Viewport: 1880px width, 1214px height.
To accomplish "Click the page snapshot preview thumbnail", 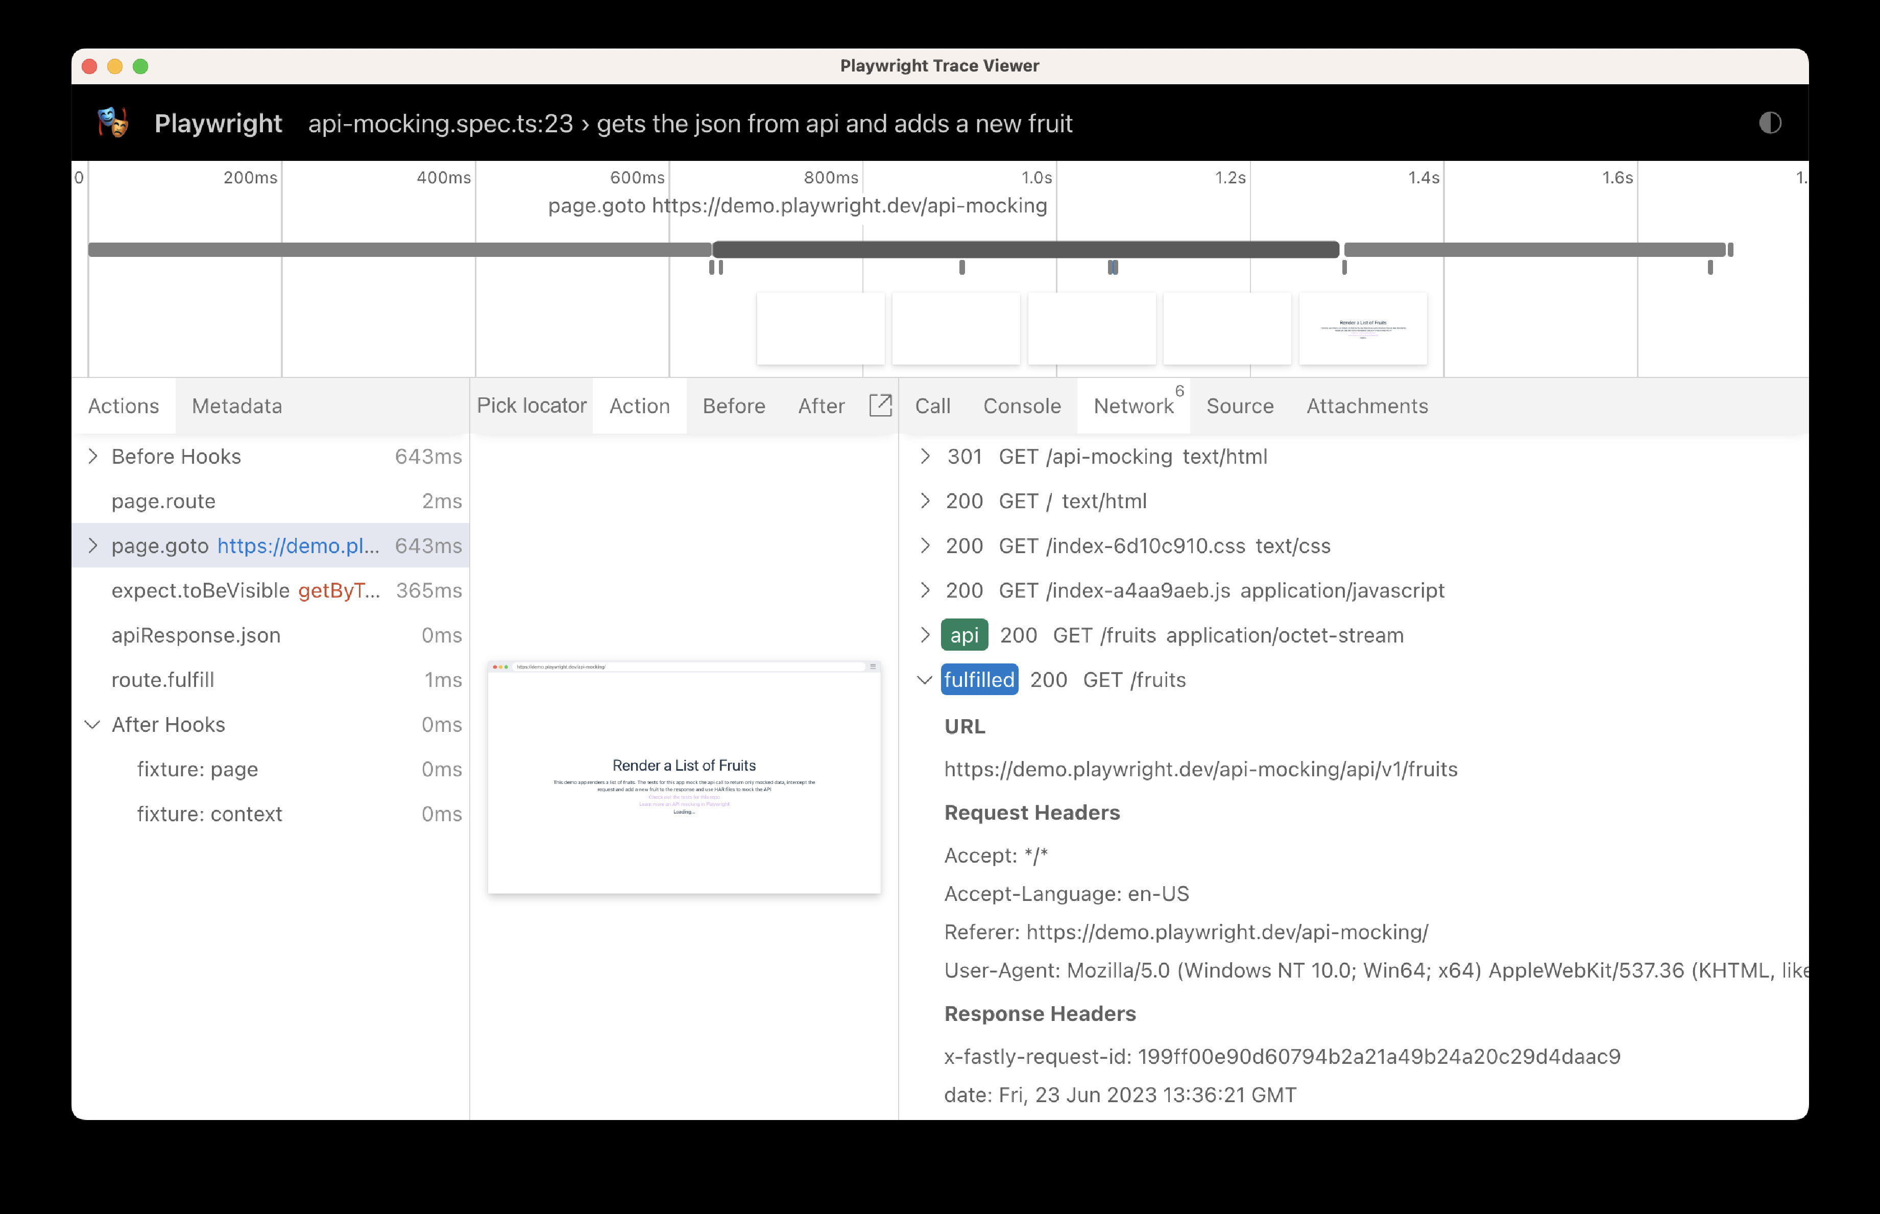I will [684, 777].
